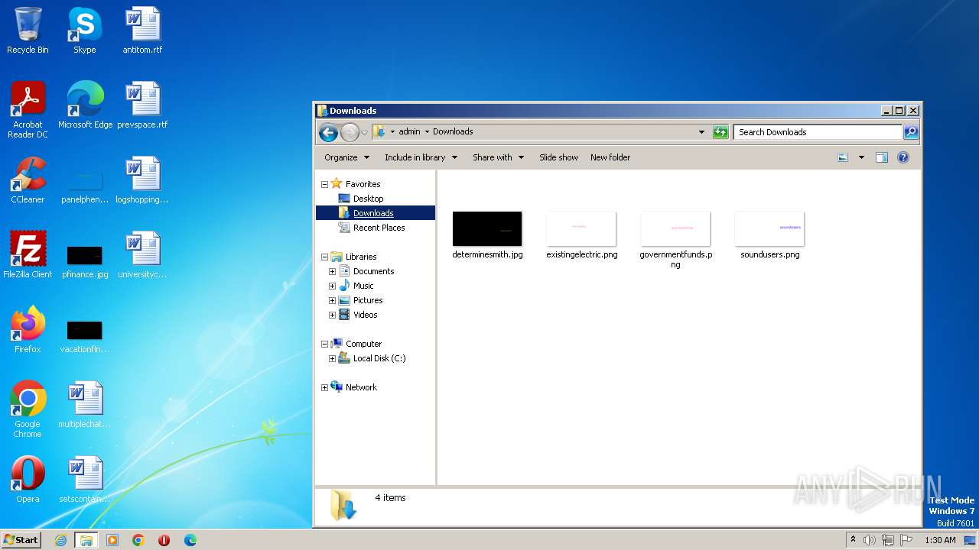Focus the Search Downloads field
979x550 pixels.
pos(818,132)
